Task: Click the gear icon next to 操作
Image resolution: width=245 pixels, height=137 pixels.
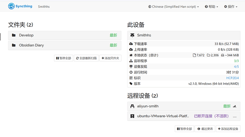Action: coord(225,6)
